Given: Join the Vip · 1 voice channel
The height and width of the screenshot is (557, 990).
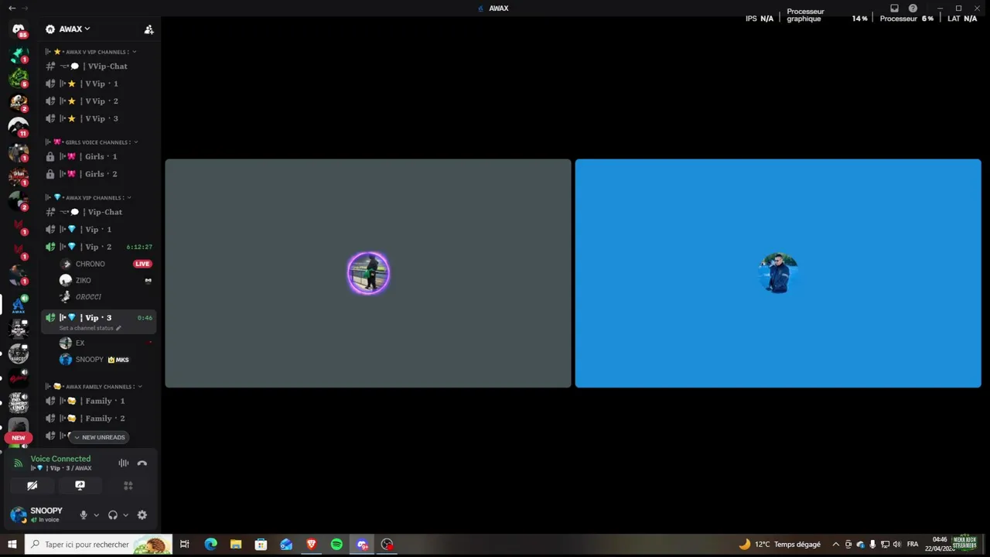Looking at the screenshot, I should 99,230.
